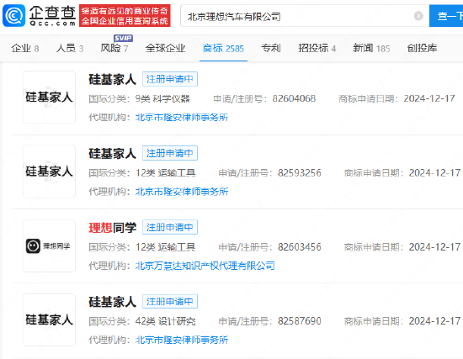Select the 商标 2585 tab
463x359 pixels.
tap(223, 48)
